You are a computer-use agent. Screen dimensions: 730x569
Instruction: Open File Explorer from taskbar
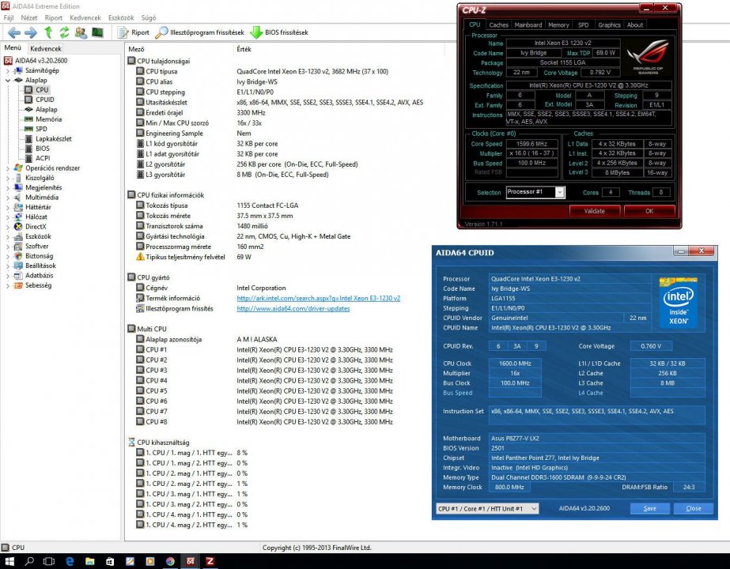pos(90,562)
